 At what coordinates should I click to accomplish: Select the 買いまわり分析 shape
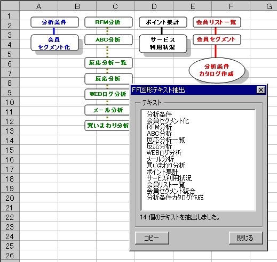click(x=107, y=126)
